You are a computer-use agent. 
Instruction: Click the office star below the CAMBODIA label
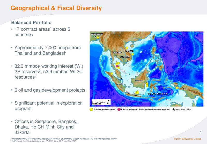tap(127, 61)
